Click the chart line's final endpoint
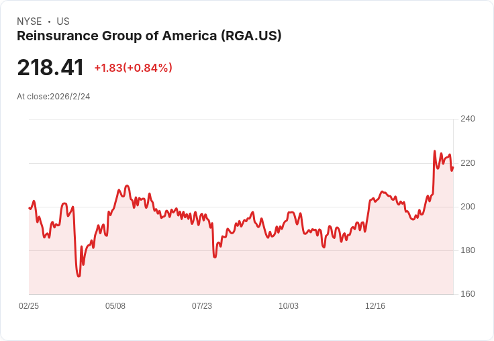494x341 pixels. [x=453, y=168]
